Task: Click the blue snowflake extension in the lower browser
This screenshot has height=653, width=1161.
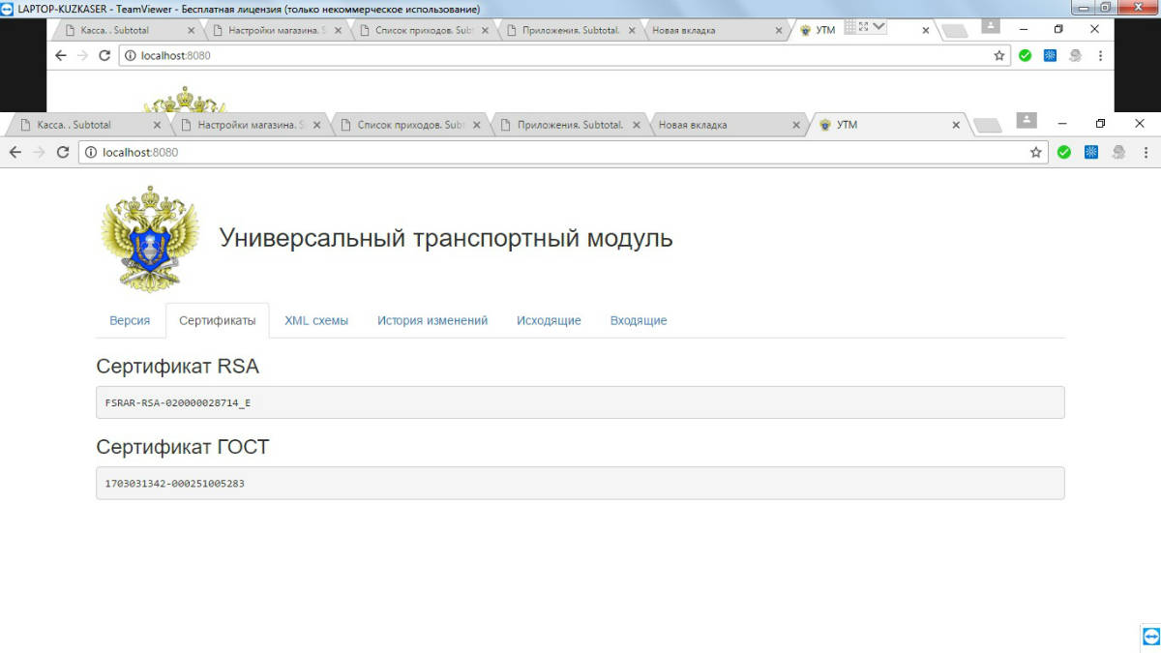Action: (x=1090, y=152)
